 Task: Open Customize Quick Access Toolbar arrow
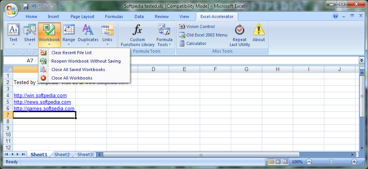coord(61,7)
